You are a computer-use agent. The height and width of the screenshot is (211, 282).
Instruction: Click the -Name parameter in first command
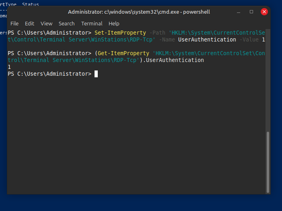(x=168, y=39)
